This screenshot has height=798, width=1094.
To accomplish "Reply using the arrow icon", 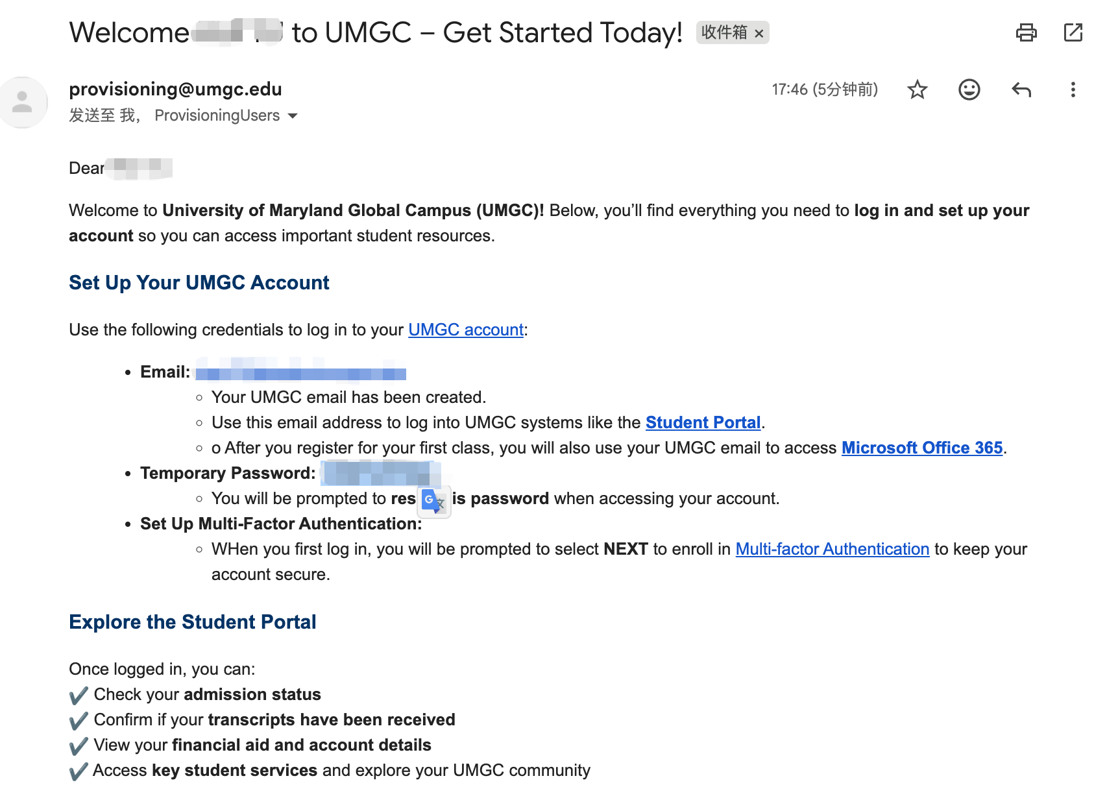I will pos(1021,90).
